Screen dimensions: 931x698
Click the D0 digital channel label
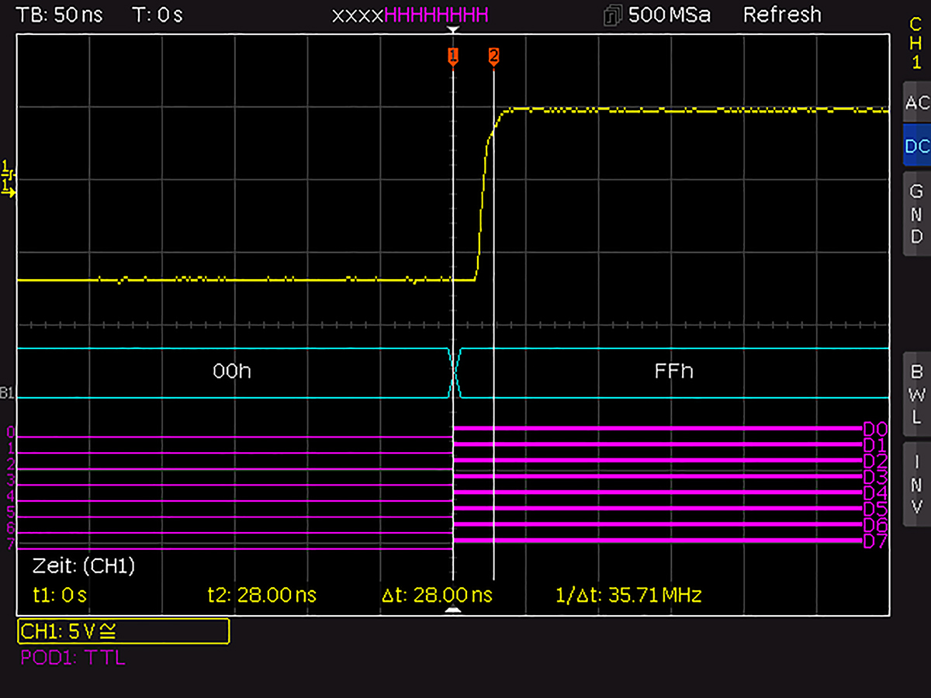click(874, 427)
